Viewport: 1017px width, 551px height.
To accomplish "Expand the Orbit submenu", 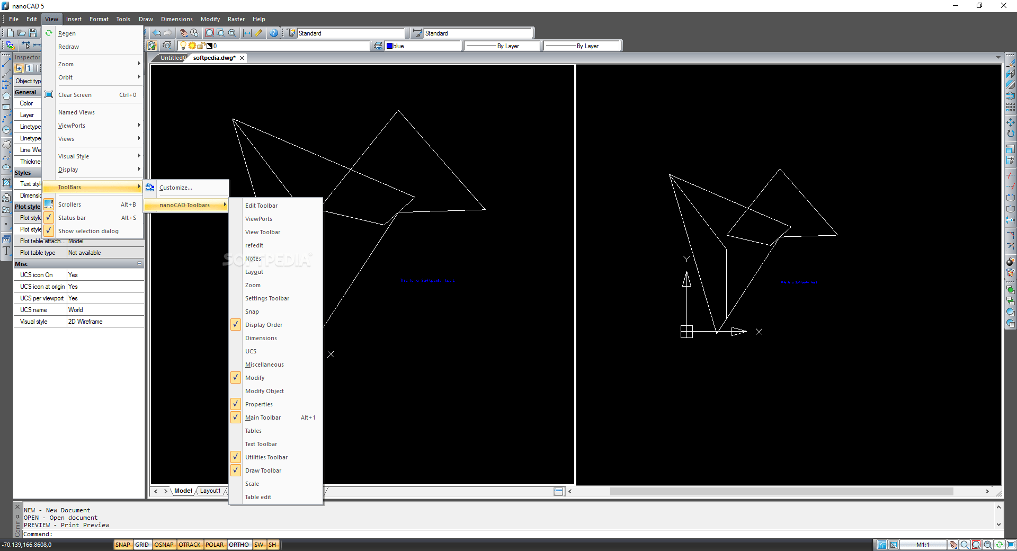I will click(x=93, y=77).
